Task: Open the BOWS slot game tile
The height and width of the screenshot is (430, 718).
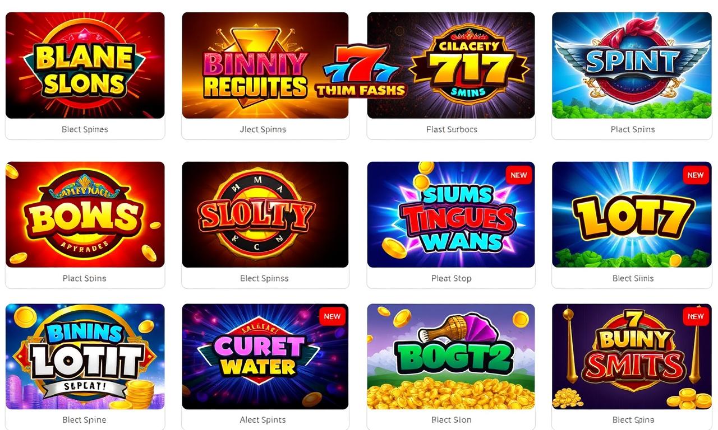Action: [85, 214]
